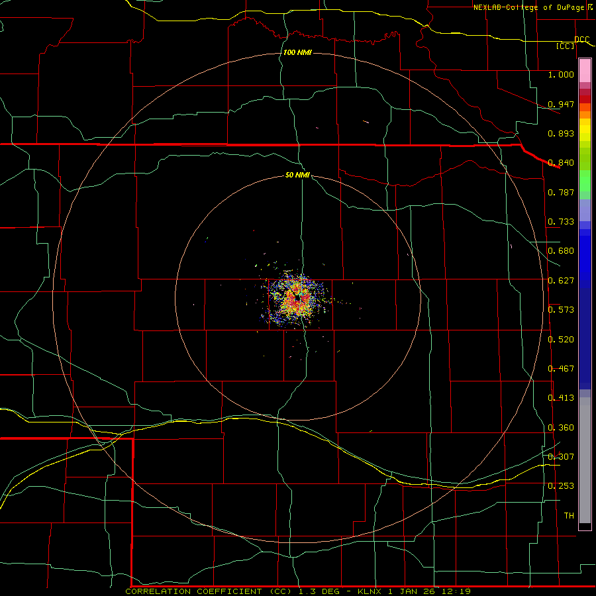Screen dimensions: 596x596
Task: Click the 12:19 timestamp text
Action: click(x=456, y=591)
